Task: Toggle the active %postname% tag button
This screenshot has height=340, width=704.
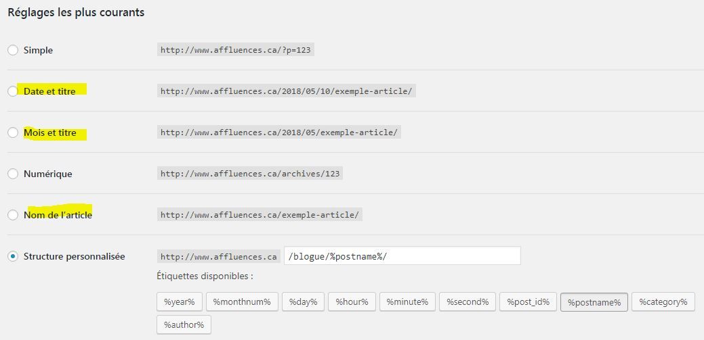Action: 594,302
